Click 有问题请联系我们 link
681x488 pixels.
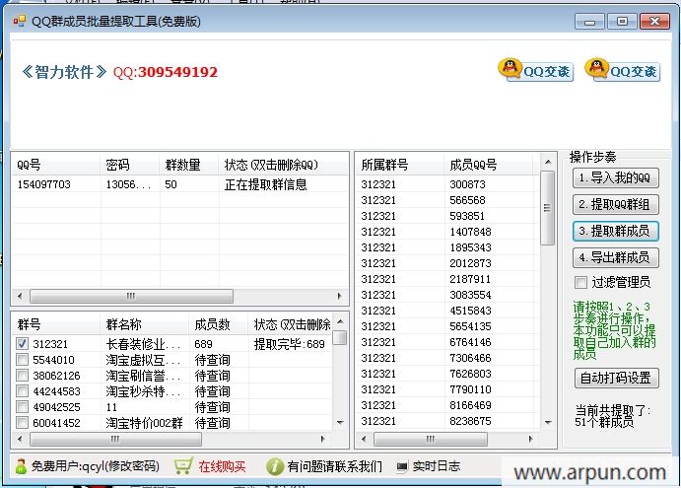[334, 466]
